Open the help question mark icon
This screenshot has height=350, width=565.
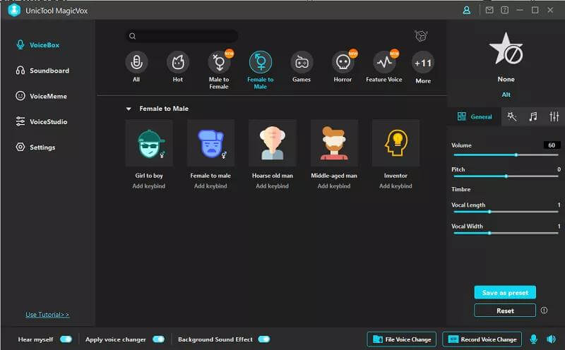[x=505, y=10]
